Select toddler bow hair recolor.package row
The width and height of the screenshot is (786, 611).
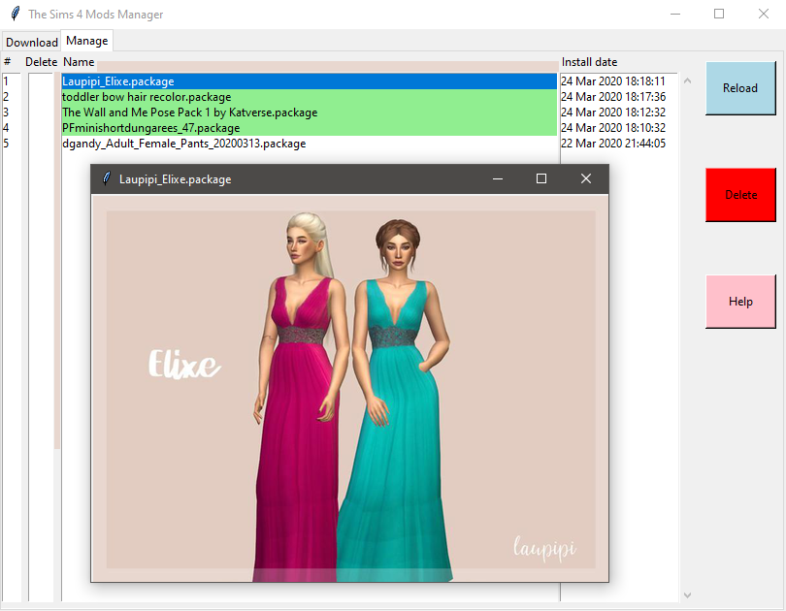tap(309, 97)
